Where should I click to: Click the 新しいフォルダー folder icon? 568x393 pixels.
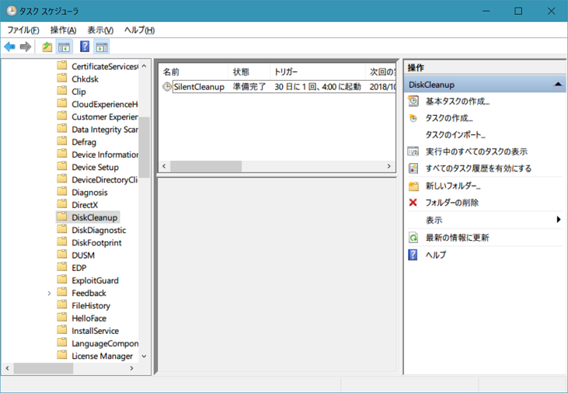[x=413, y=186]
